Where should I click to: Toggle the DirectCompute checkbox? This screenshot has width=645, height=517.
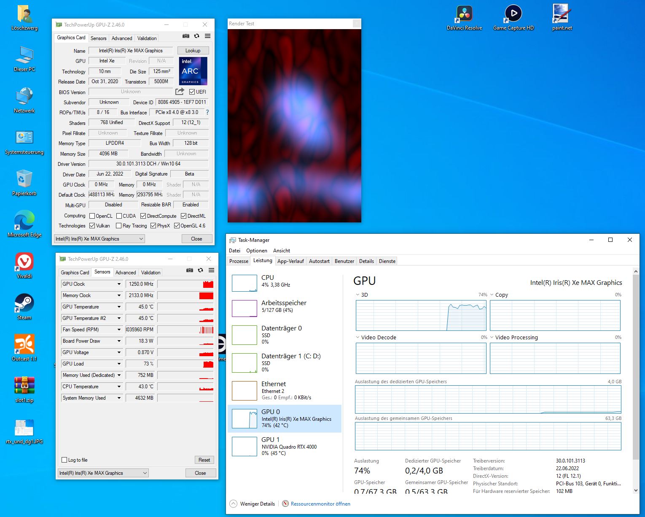(143, 216)
